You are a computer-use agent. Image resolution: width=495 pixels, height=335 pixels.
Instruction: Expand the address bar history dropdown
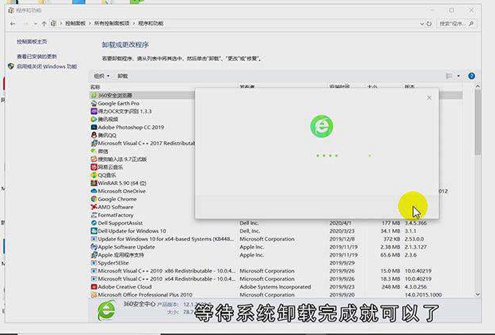(422, 24)
